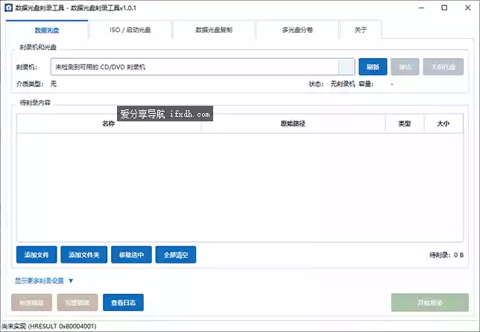The width and height of the screenshot is (480, 332).
Task: Click the 无刻录机 status value
Action: click(343, 84)
